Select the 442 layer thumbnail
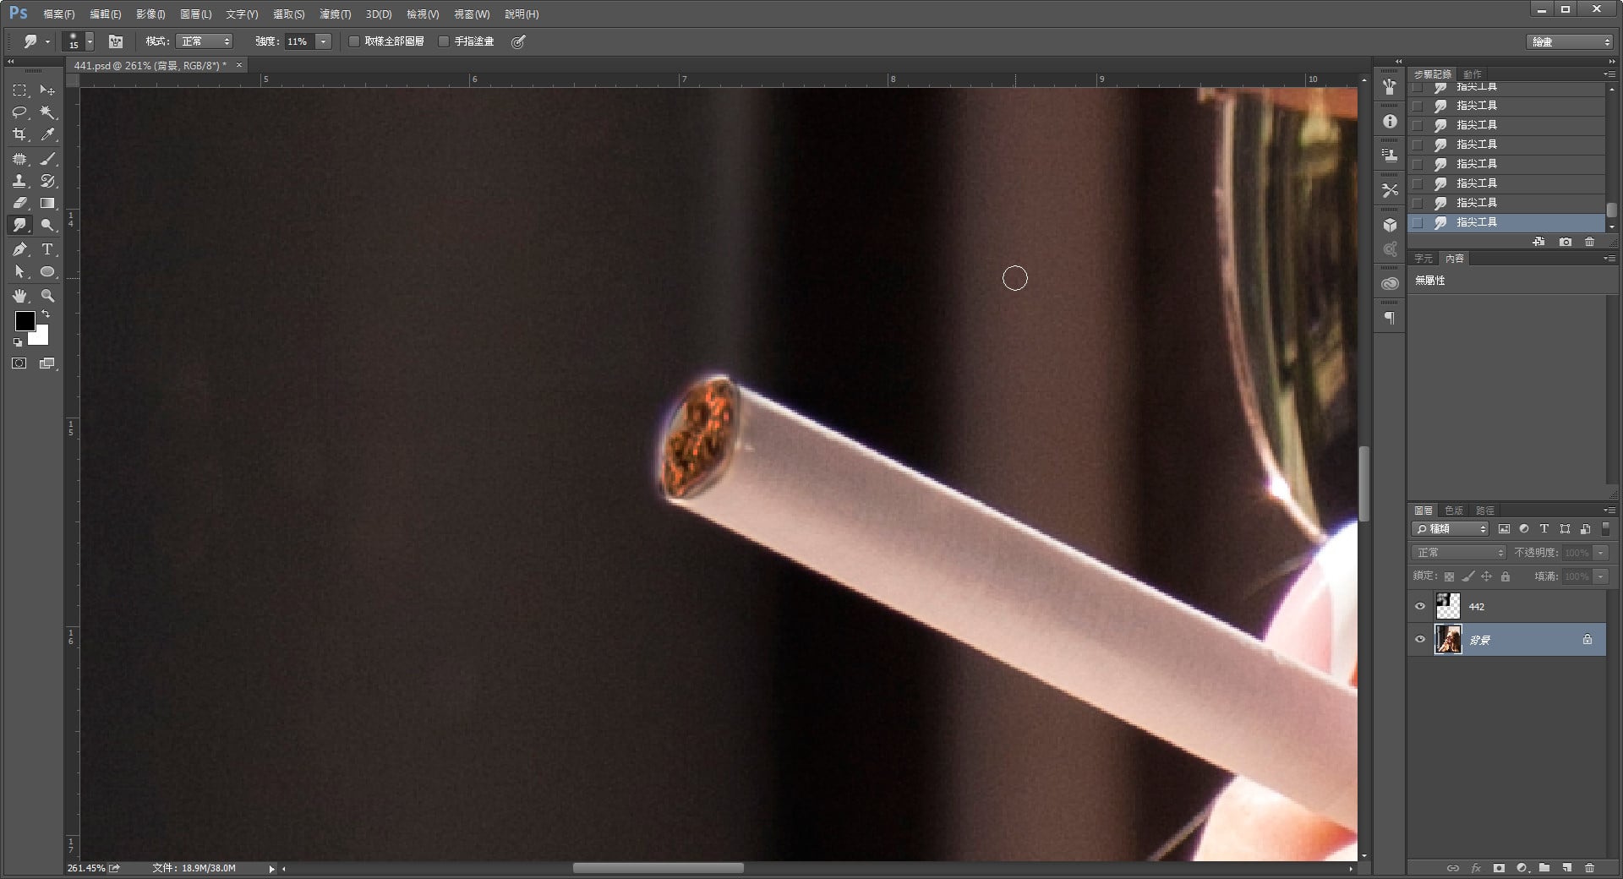 [1448, 606]
